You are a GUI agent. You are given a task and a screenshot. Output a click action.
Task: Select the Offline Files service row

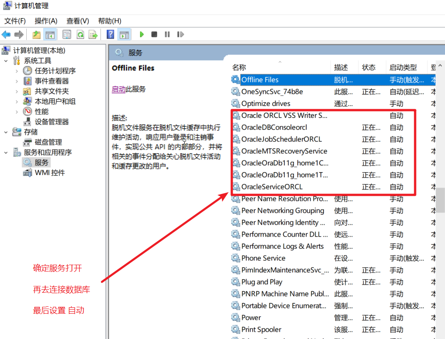click(x=333, y=80)
